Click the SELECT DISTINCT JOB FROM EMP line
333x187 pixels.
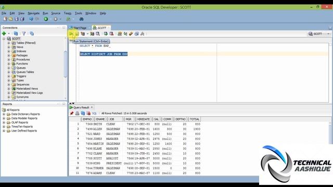[104, 54]
